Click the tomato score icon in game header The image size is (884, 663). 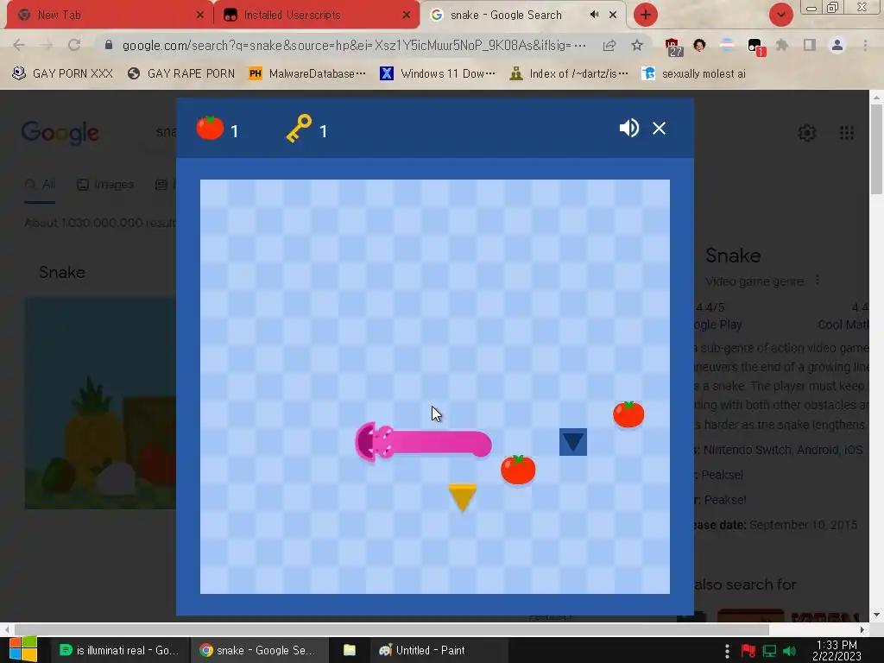pos(211,128)
